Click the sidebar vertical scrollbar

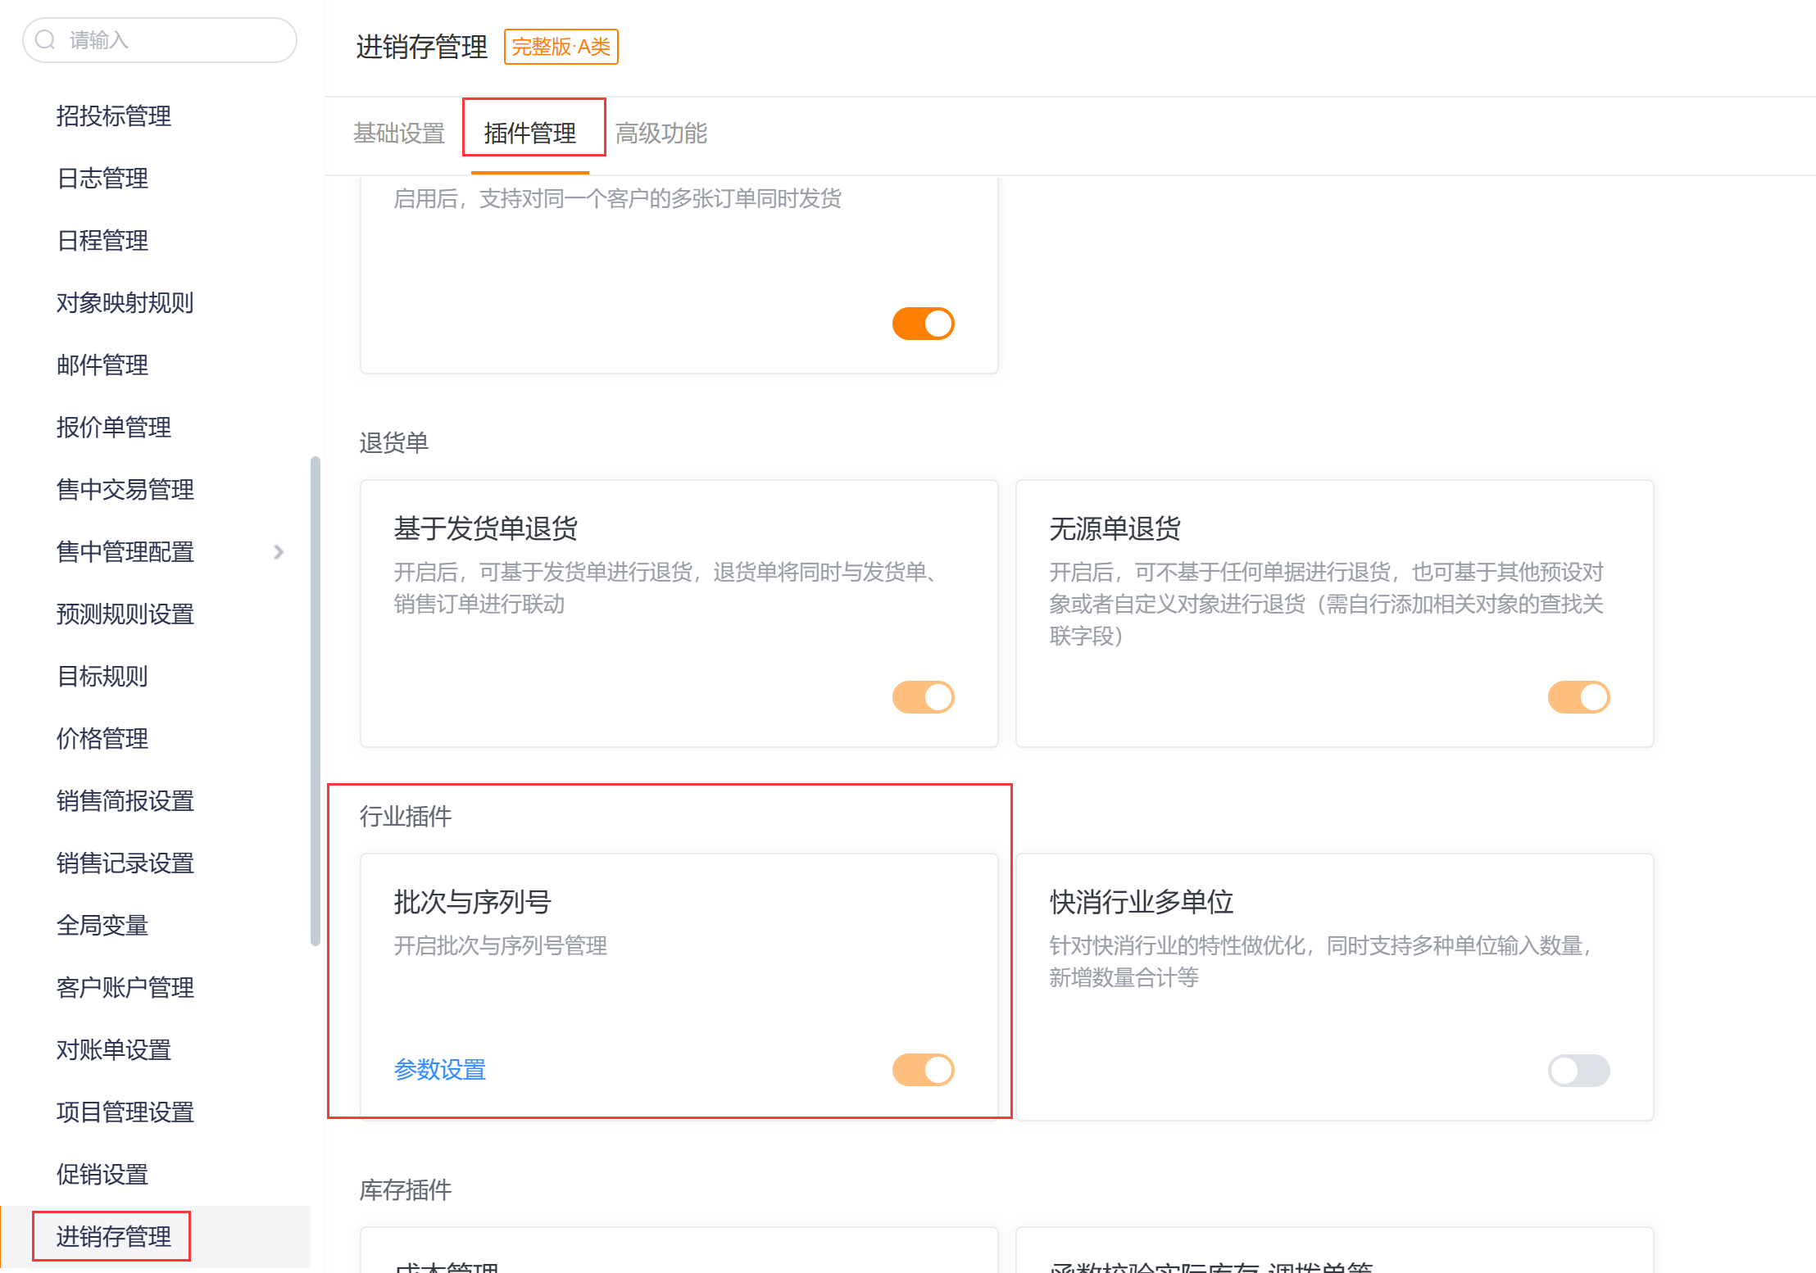(316, 700)
